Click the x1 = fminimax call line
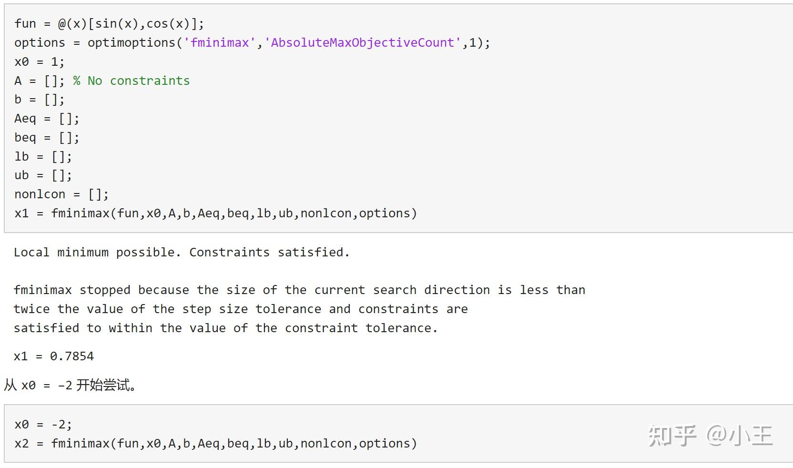Screen dimensions: 793x468 [x=215, y=213]
